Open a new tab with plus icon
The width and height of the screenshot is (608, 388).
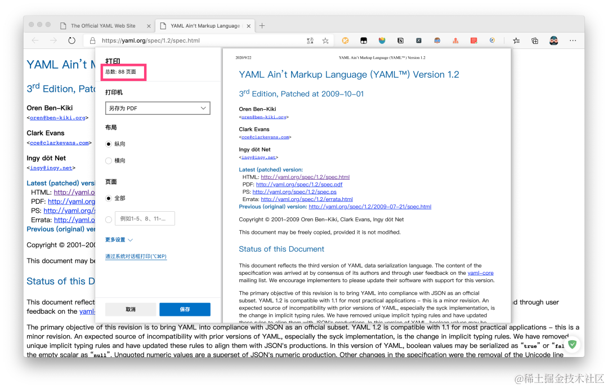[x=262, y=25]
